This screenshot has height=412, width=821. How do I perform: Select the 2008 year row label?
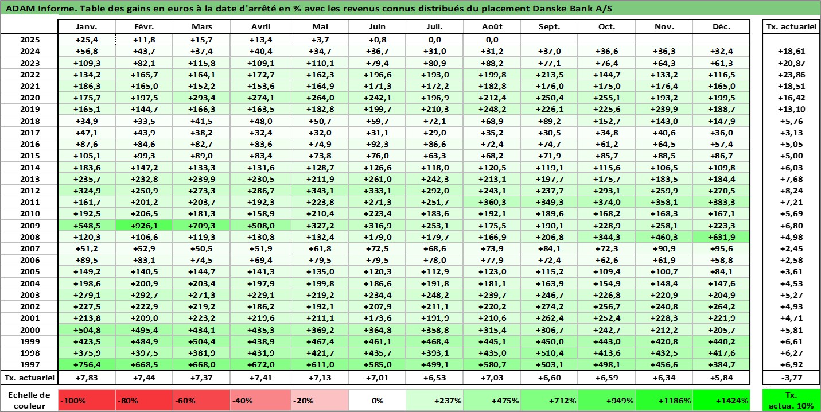(x=29, y=237)
